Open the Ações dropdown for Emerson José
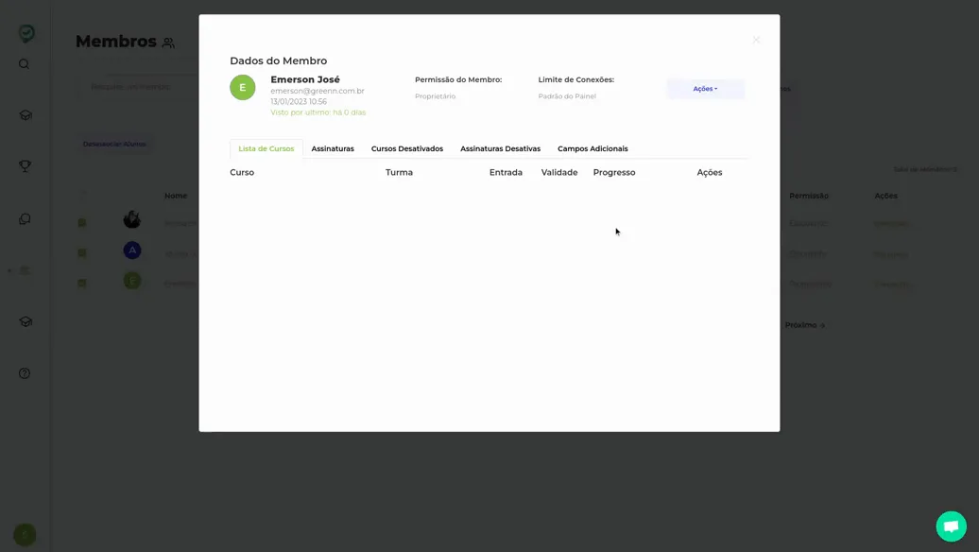Viewport: 979px width, 552px height. click(x=706, y=89)
